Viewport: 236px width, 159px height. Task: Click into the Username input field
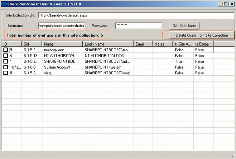tap(62, 26)
